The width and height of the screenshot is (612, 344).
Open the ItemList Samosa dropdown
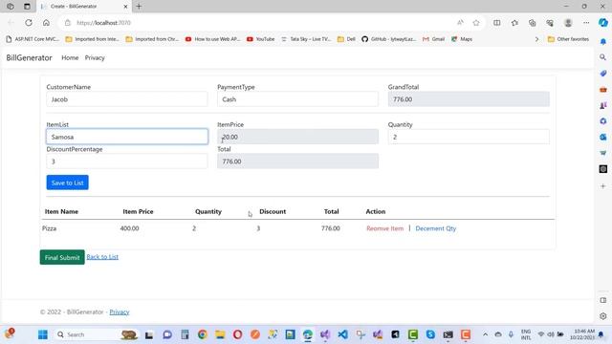tap(127, 137)
